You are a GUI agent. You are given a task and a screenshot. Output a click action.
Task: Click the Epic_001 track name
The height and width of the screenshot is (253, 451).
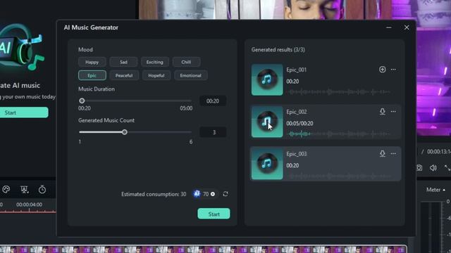296,70
